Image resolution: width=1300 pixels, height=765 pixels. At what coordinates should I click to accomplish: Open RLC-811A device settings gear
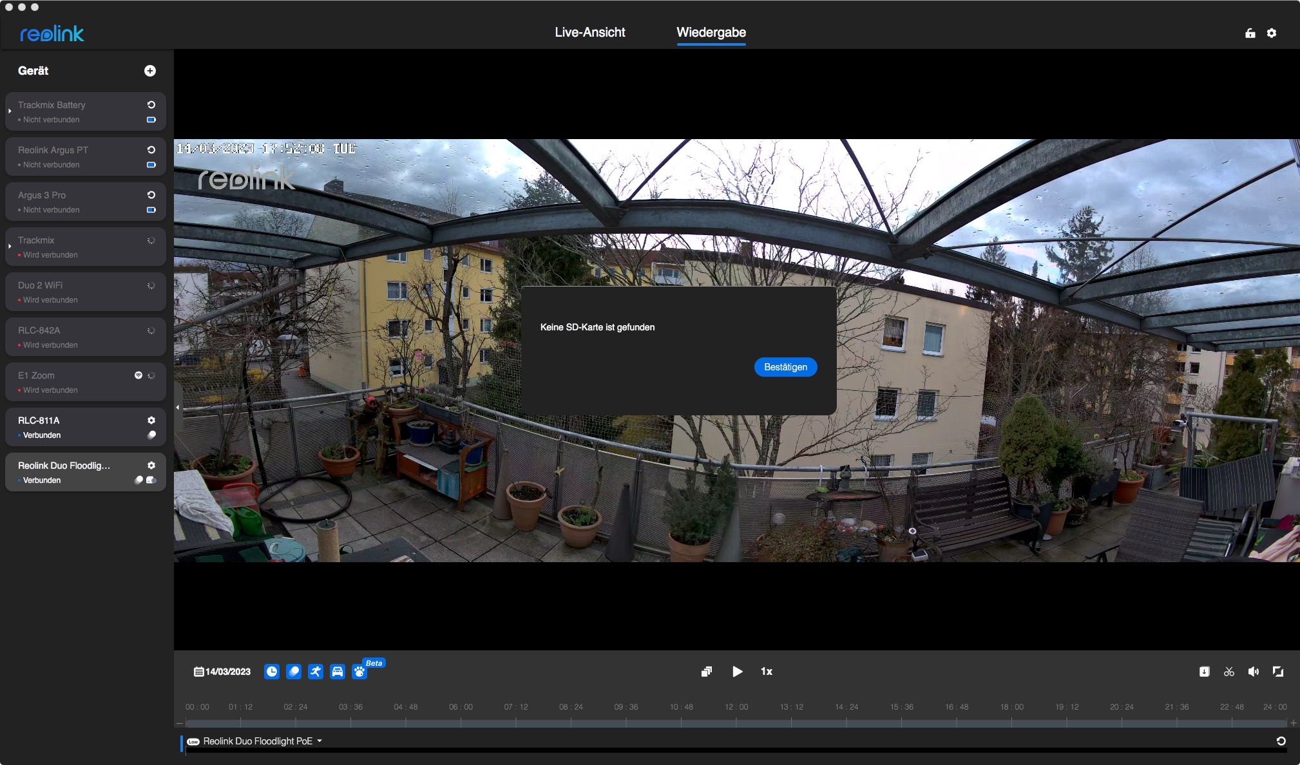[x=151, y=420]
